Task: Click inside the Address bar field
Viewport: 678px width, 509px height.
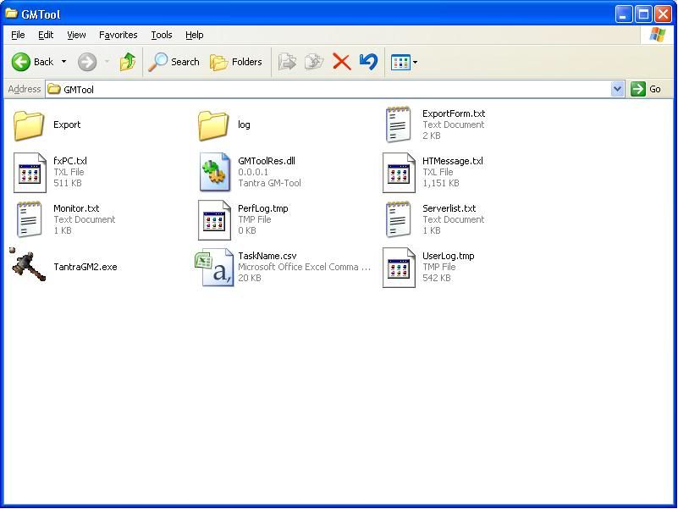Action: pyautogui.click(x=339, y=89)
